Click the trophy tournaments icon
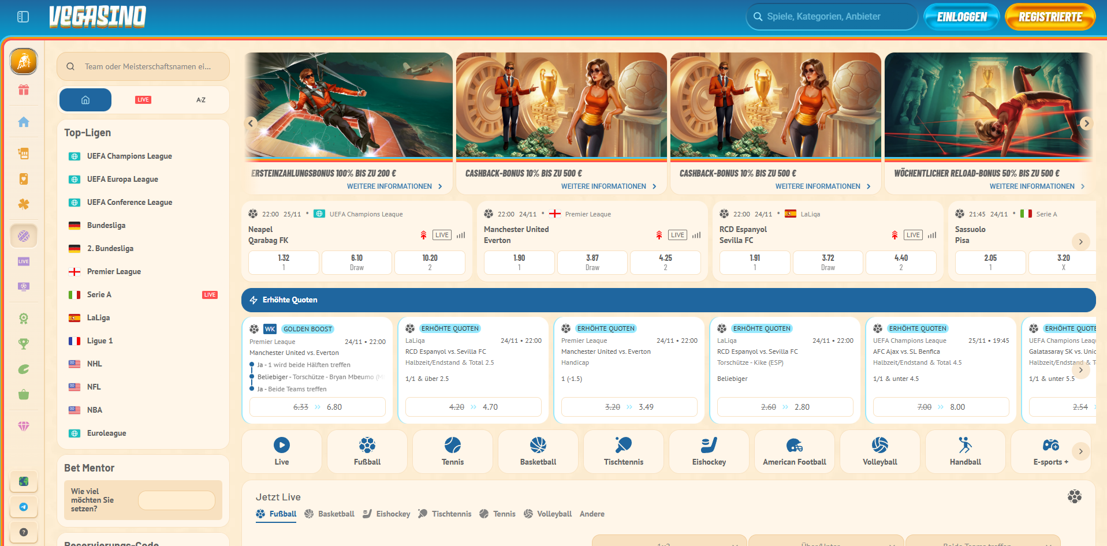Screen dimensions: 1107x546 [23, 343]
